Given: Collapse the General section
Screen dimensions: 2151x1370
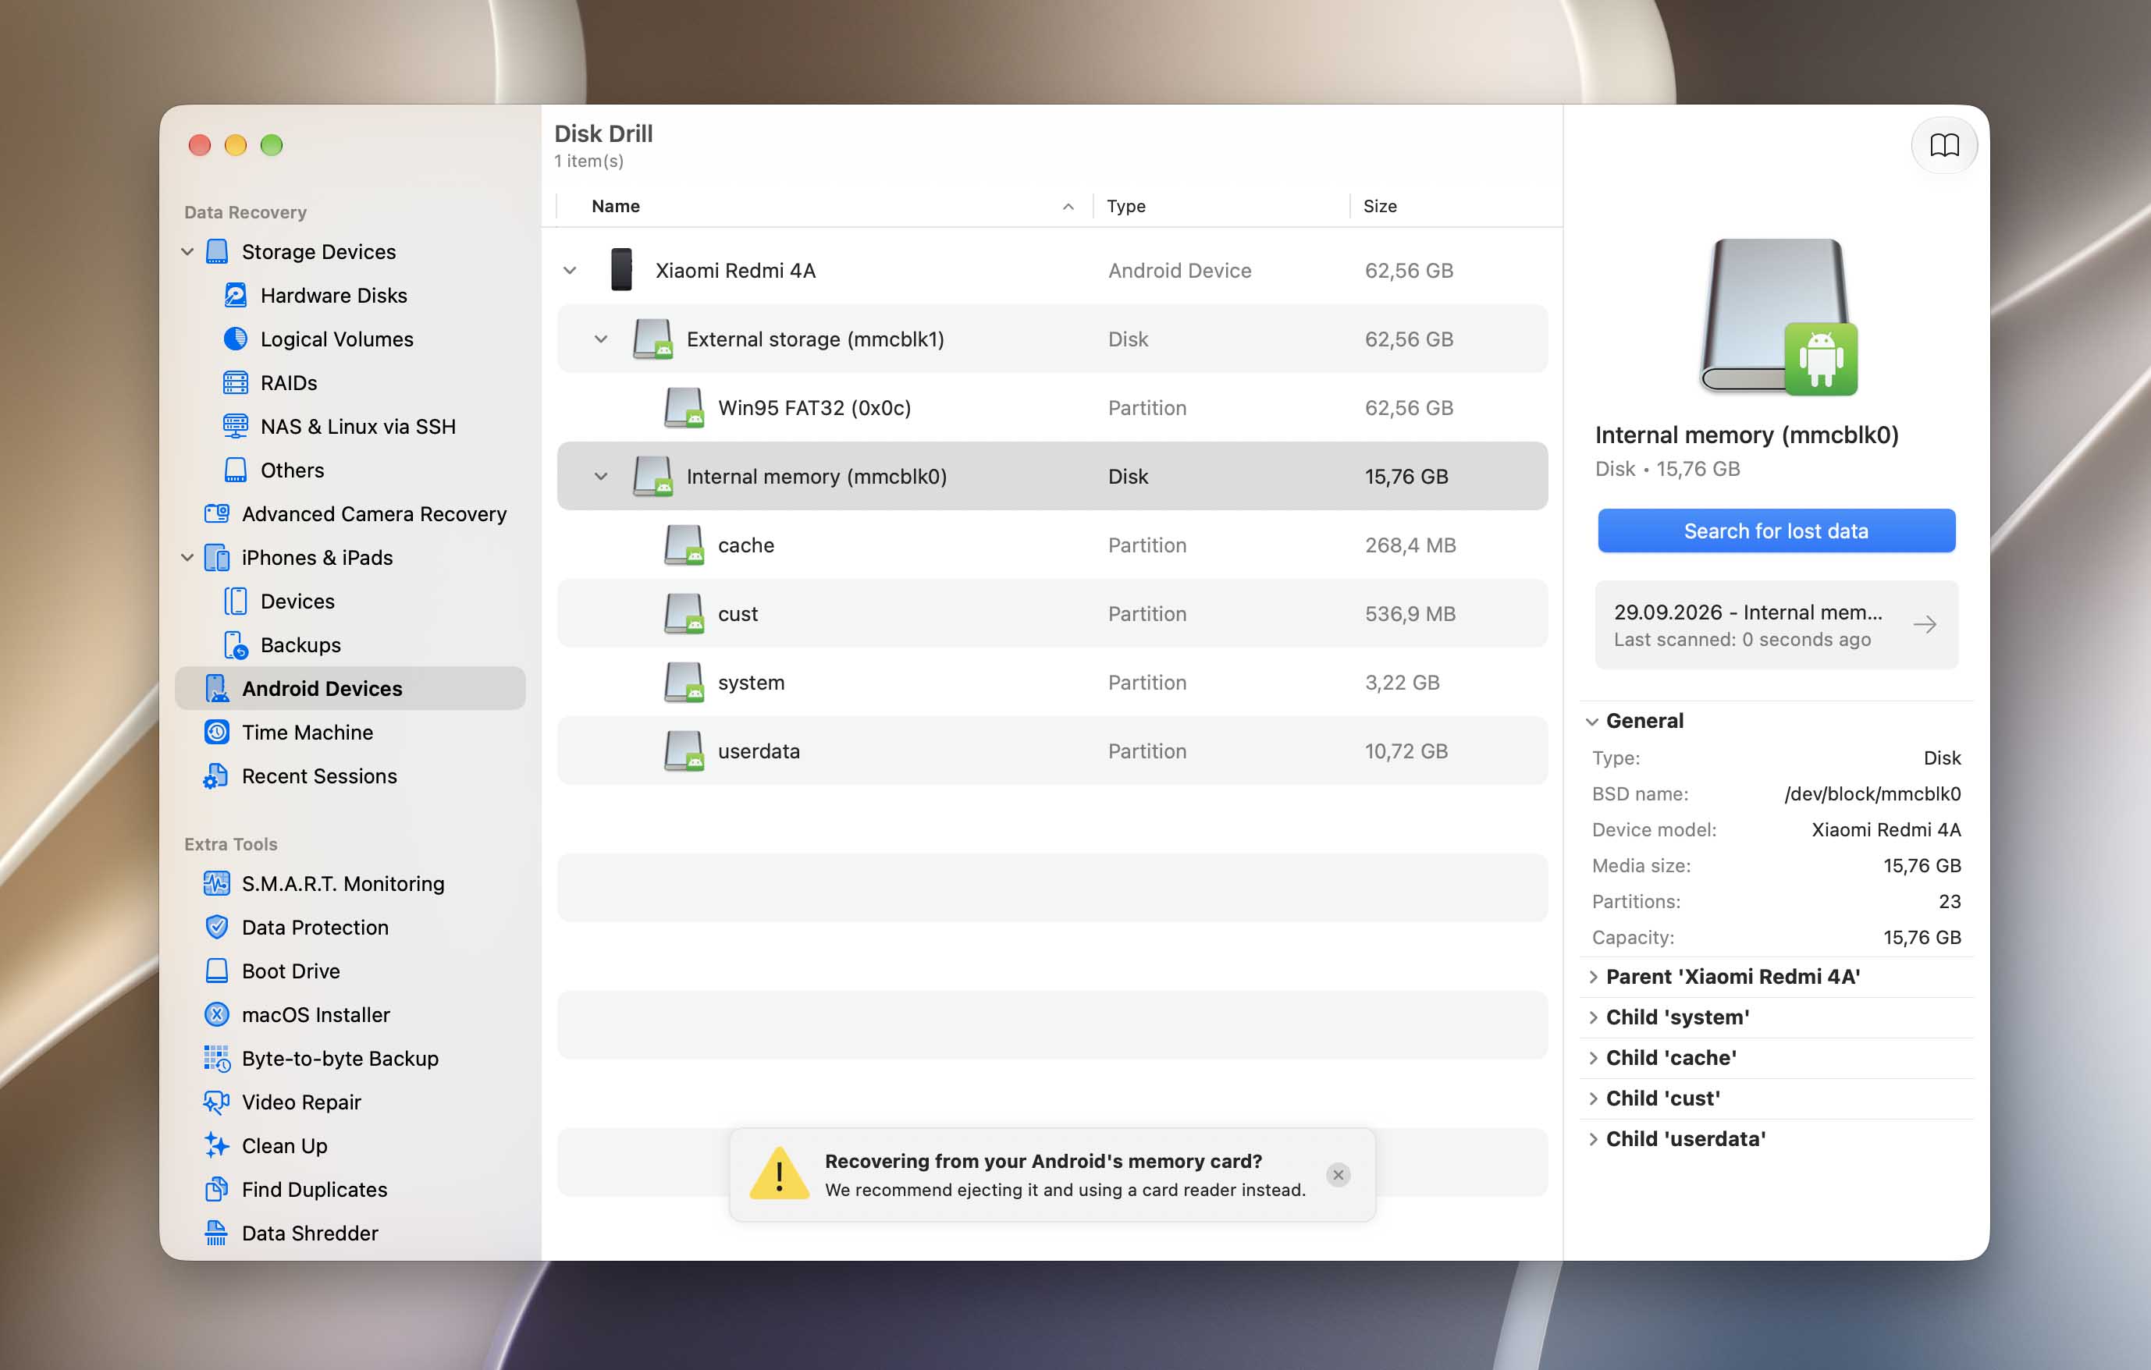Looking at the screenshot, I should [1592, 722].
